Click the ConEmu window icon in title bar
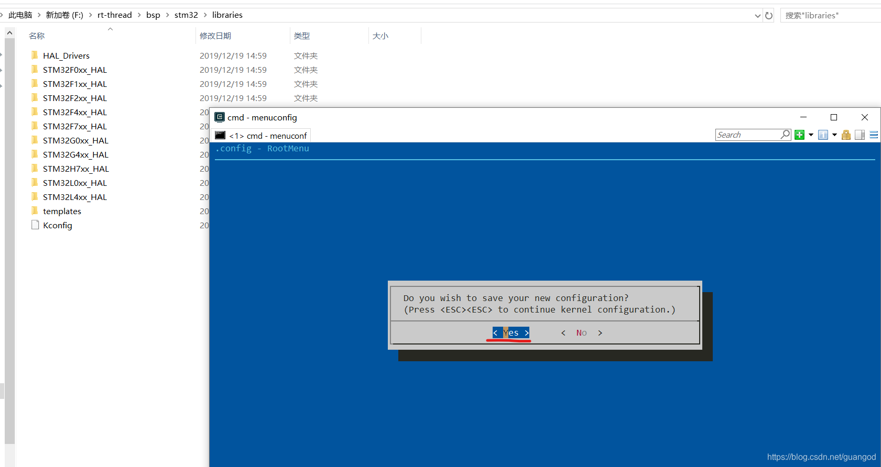Screen dimensions: 881x467 click(x=220, y=117)
